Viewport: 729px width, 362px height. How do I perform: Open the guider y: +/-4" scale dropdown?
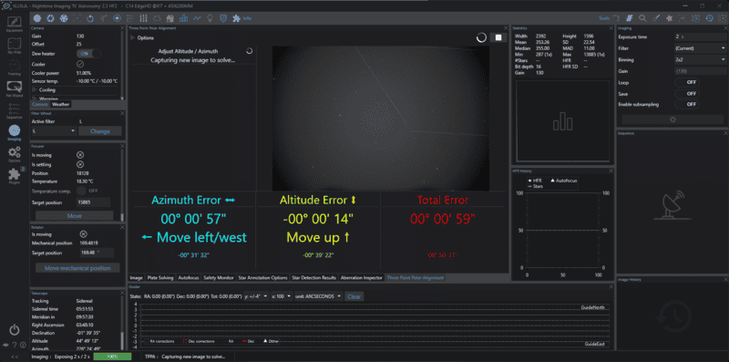point(256,296)
